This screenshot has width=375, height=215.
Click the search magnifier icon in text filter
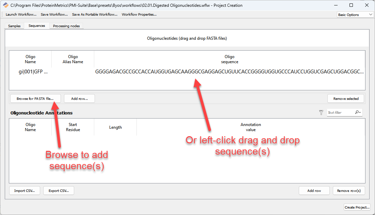(357, 112)
